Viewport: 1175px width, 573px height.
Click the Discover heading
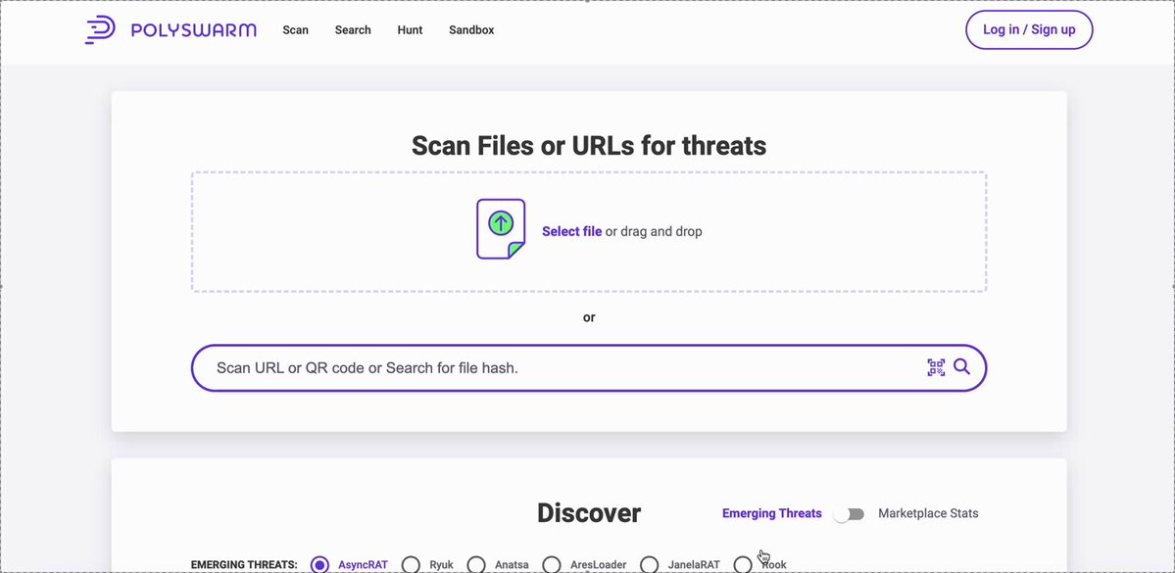(x=589, y=513)
